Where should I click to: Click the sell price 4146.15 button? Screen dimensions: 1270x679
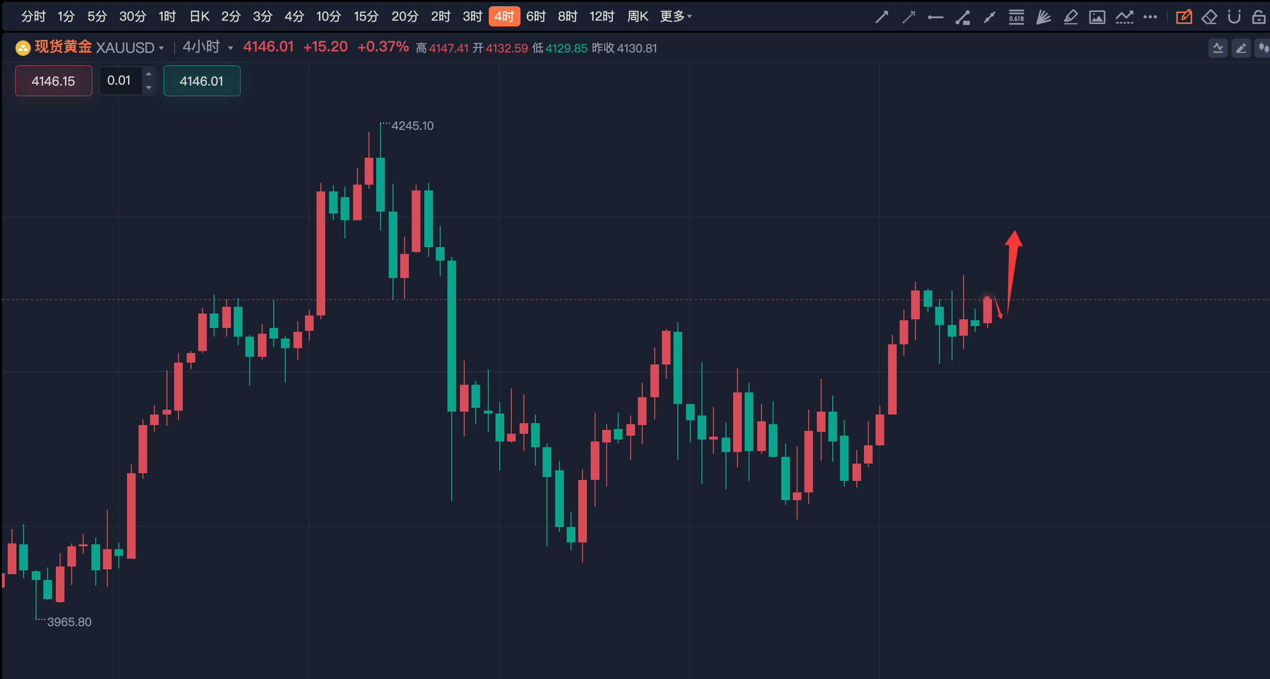(53, 80)
